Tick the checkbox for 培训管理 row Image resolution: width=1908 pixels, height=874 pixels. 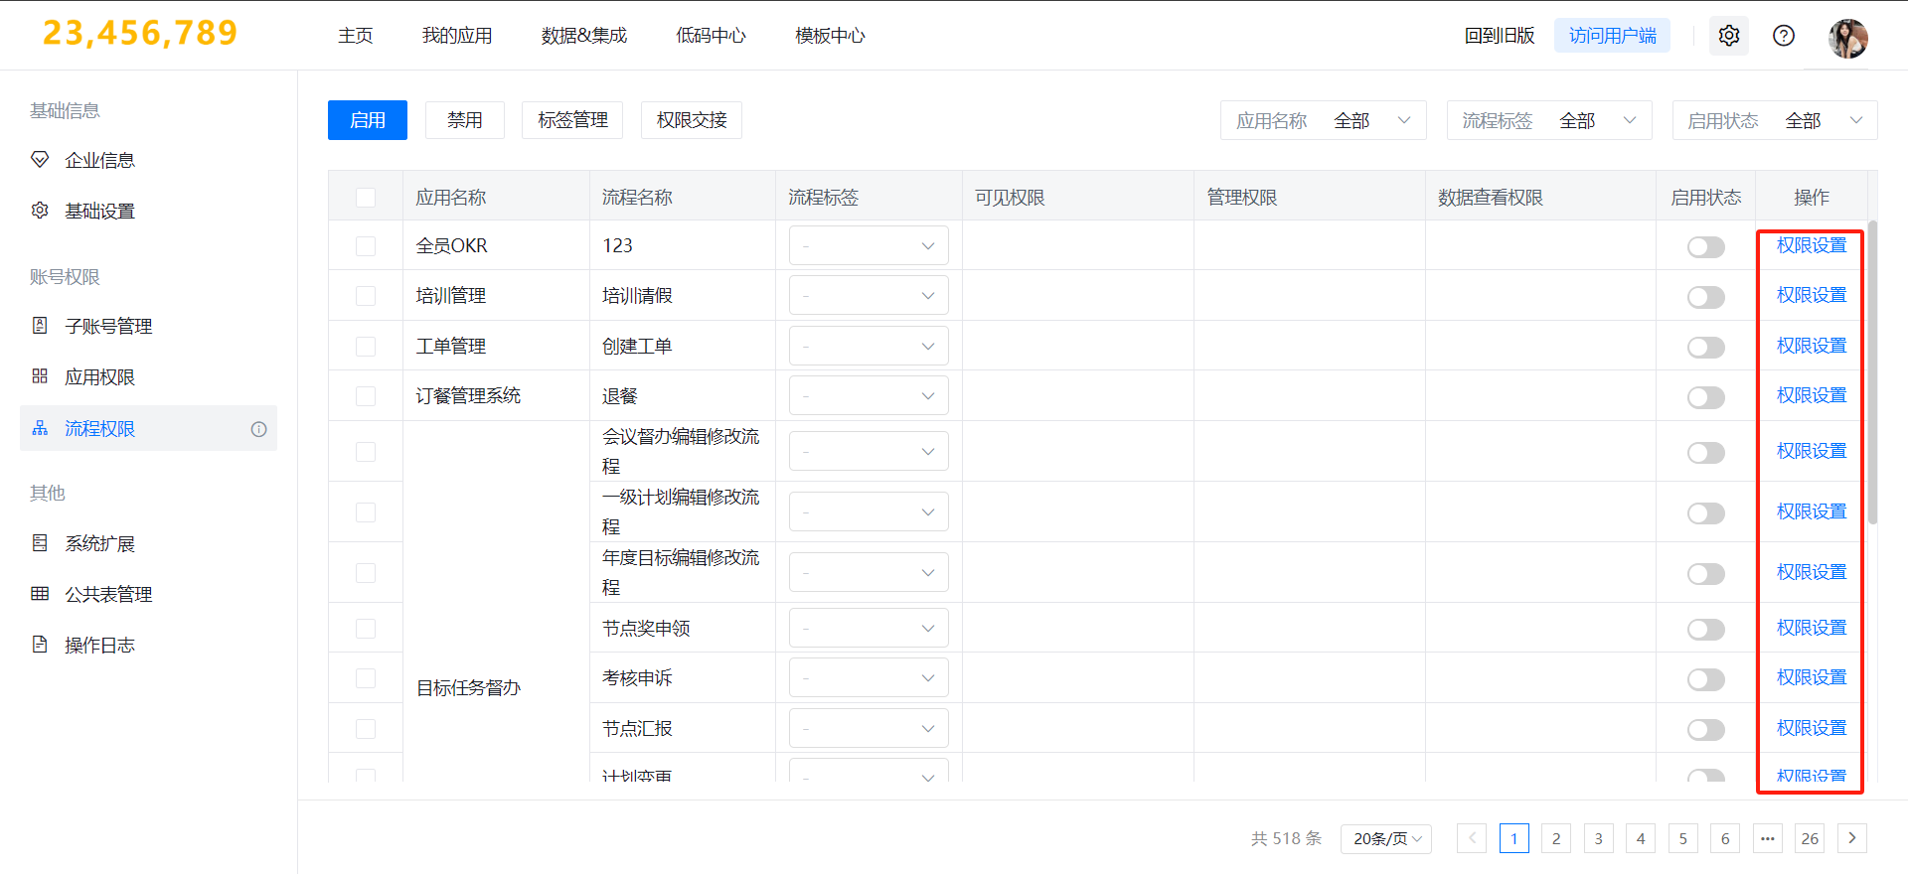pos(366,296)
